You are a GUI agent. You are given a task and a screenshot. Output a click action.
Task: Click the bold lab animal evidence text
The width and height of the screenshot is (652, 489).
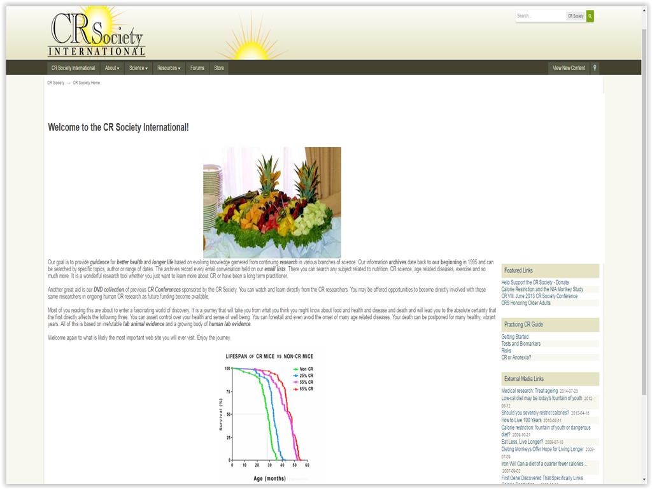tap(142, 324)
